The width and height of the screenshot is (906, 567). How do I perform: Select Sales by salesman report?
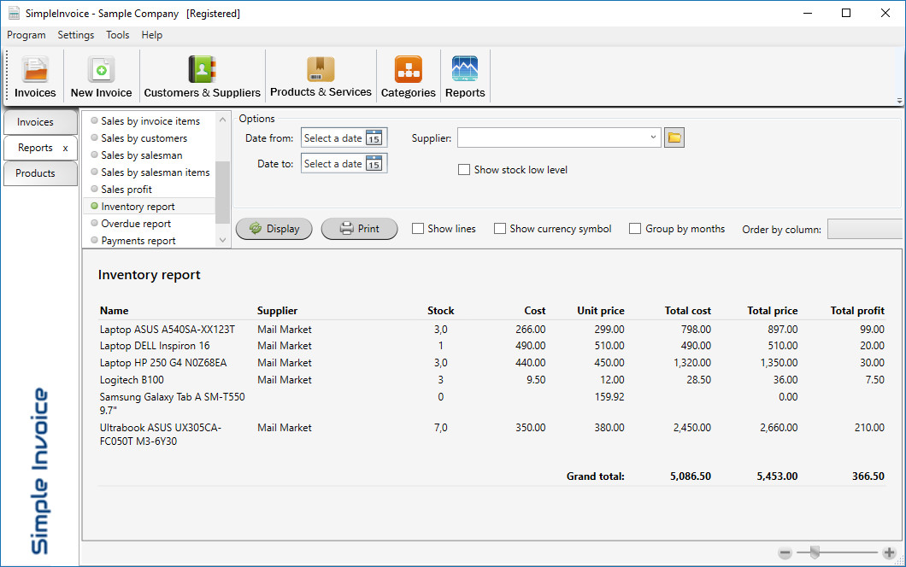pyautogui.click(x=142, y=155)
